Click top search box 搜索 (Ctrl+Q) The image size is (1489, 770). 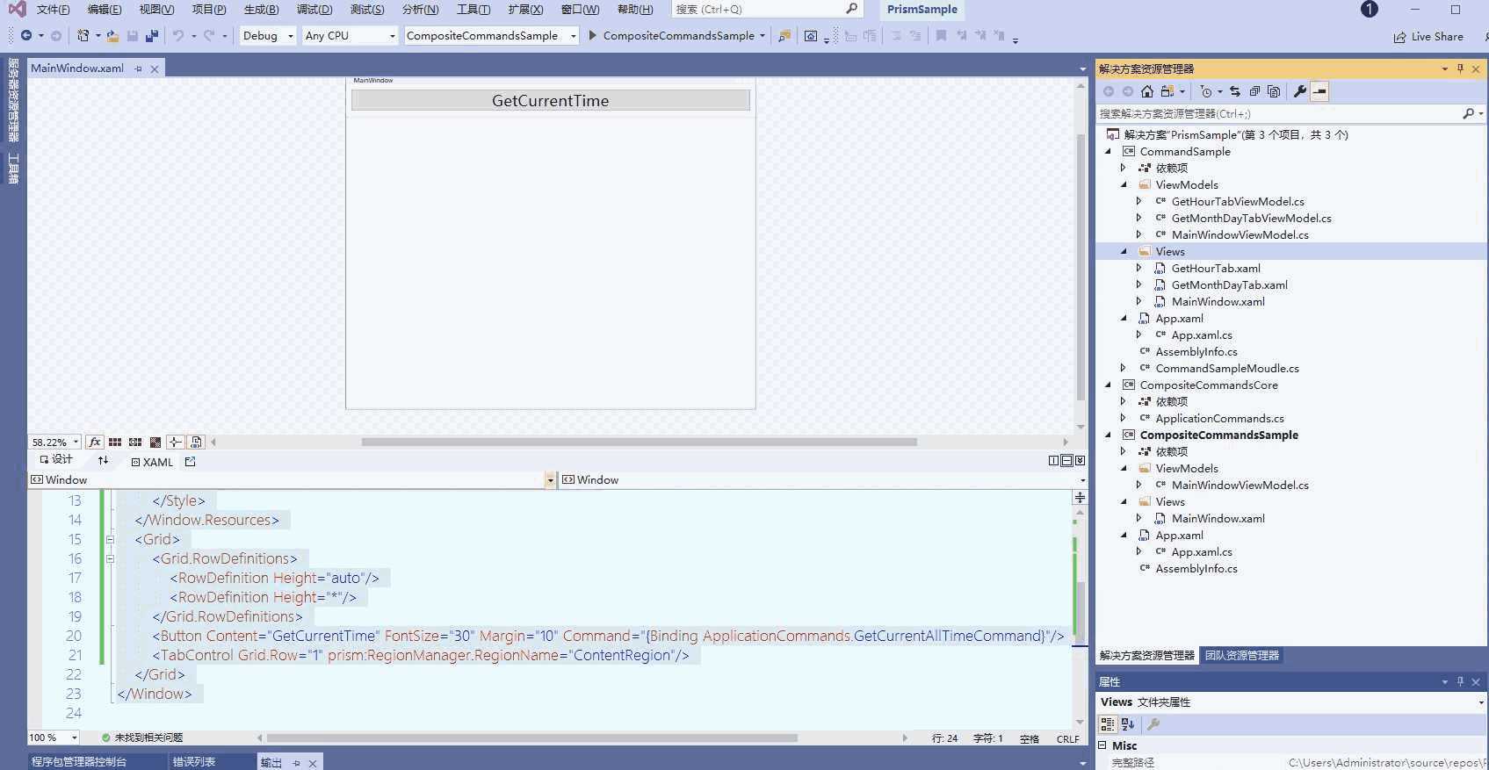point(767,9)
